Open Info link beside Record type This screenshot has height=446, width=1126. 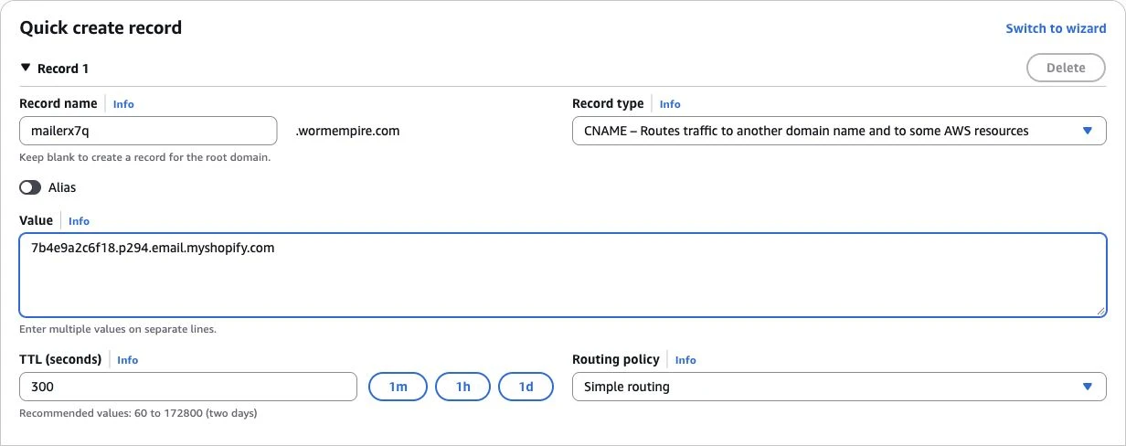coord(670,104)
